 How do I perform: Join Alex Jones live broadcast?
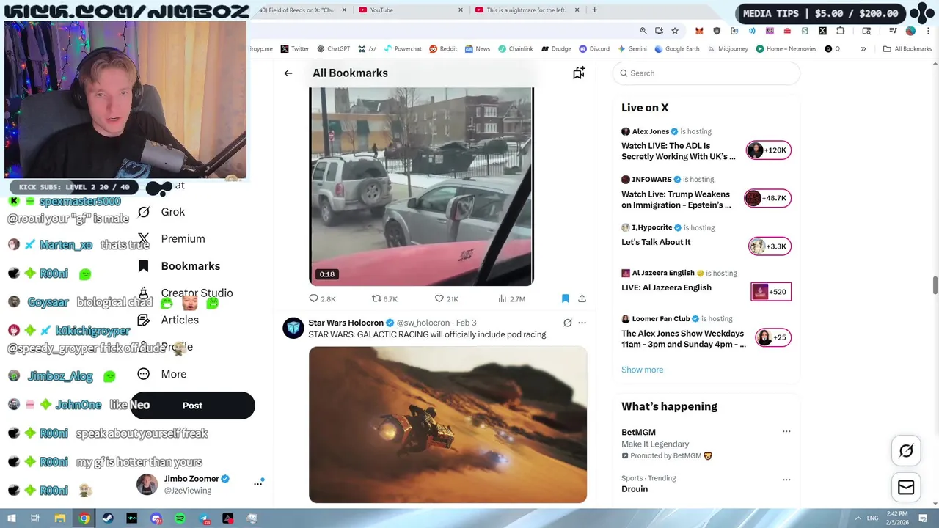(x=706, y=146)
